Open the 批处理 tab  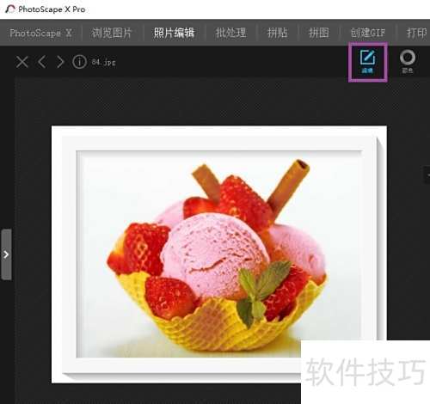click(230, 33)
